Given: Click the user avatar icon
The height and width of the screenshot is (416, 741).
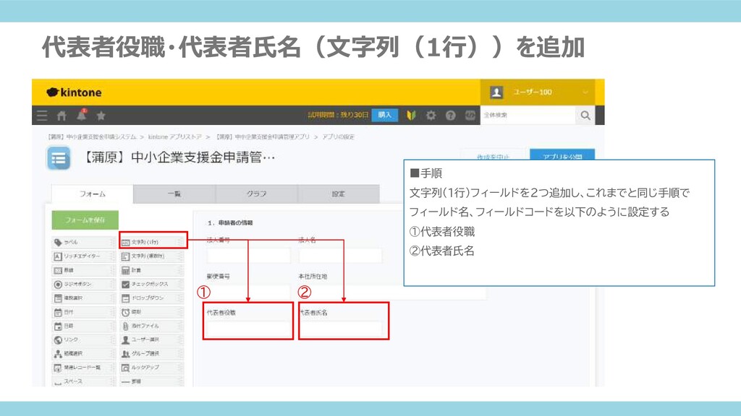Looking at the screenshot, I should (x=496, y=92).
